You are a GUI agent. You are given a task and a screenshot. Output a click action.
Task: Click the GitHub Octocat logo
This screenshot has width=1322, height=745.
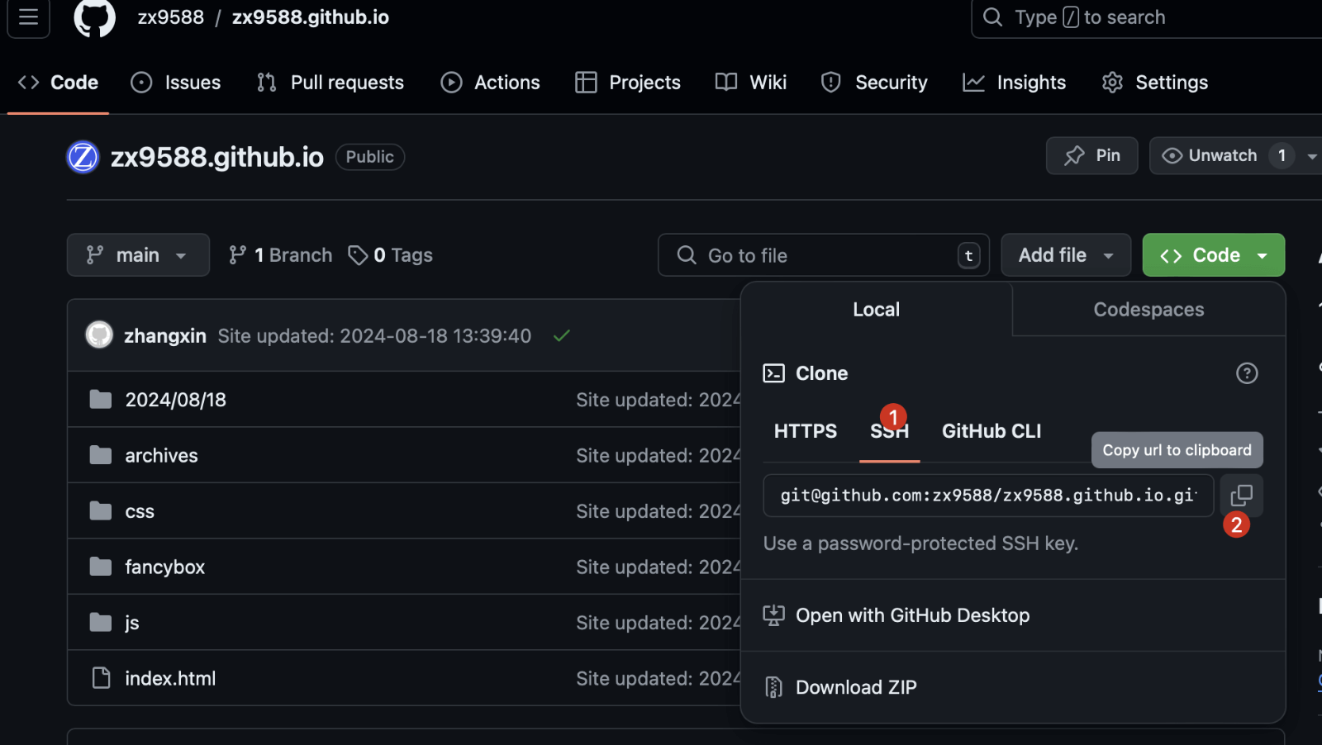(x=94, y=17)
